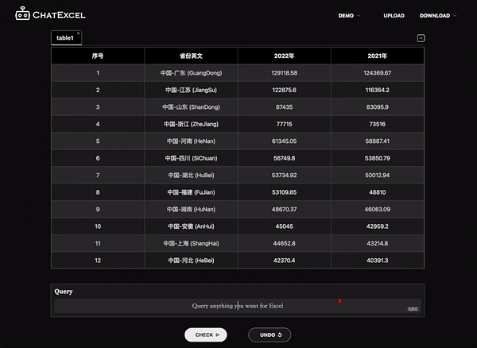Open the UPLOAD menu item
Screen dimensions: 477x348
[x=394, y=15]
